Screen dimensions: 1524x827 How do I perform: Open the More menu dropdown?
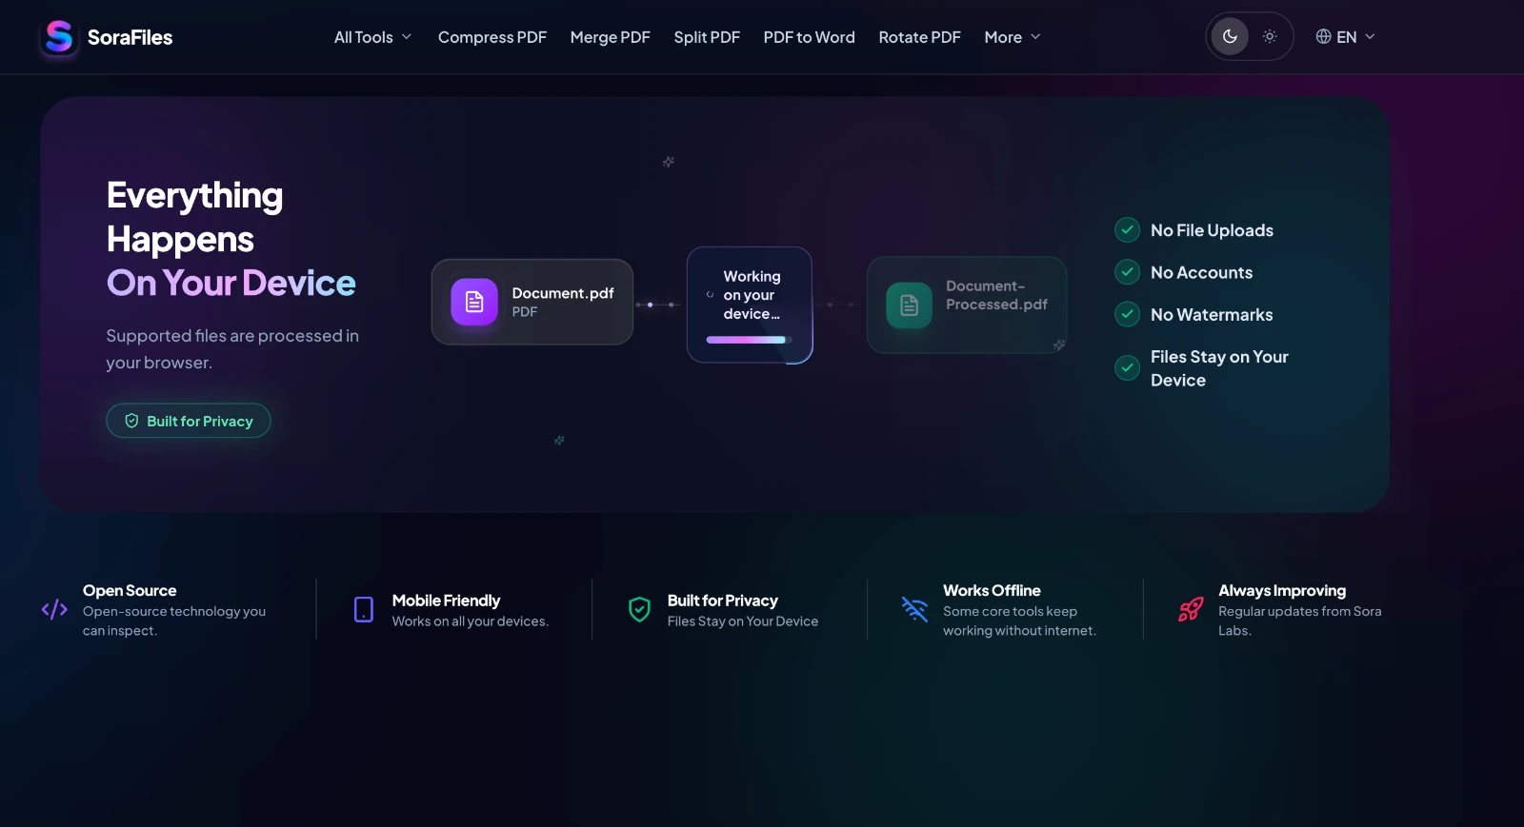[x=1013, y=37]
